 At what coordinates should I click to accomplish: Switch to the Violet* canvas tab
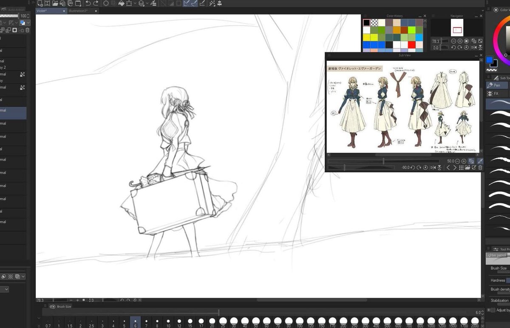click(x=51, y=11)
